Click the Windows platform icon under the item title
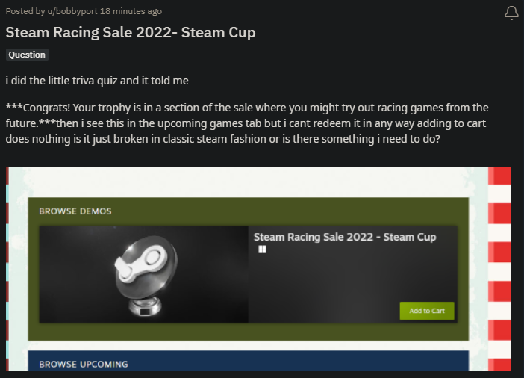This screenshot has height=378, width=524. 262,250
